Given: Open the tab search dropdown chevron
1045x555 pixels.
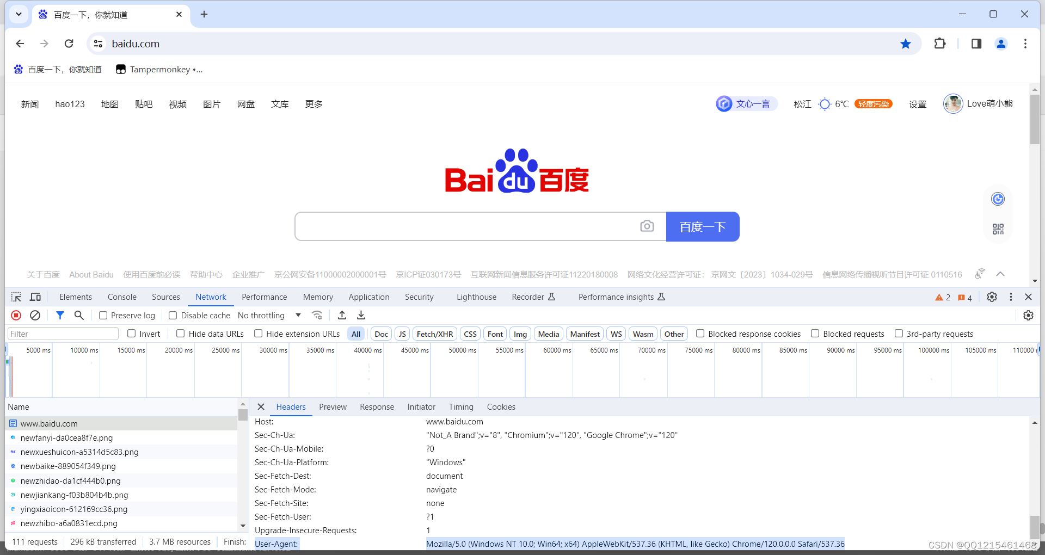Looking at the screenshot, I should click(x=19, y=14).
